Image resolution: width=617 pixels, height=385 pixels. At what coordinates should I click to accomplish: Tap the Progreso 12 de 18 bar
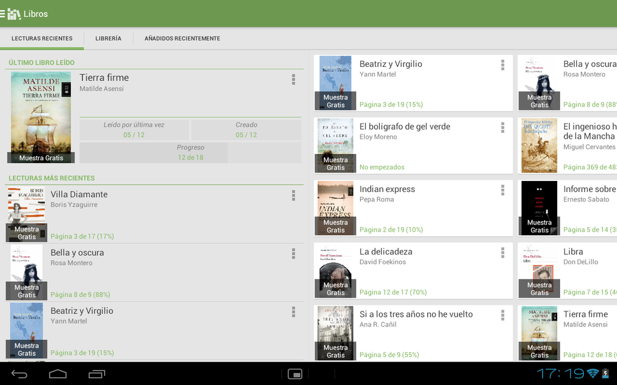[x=191, y=153]
